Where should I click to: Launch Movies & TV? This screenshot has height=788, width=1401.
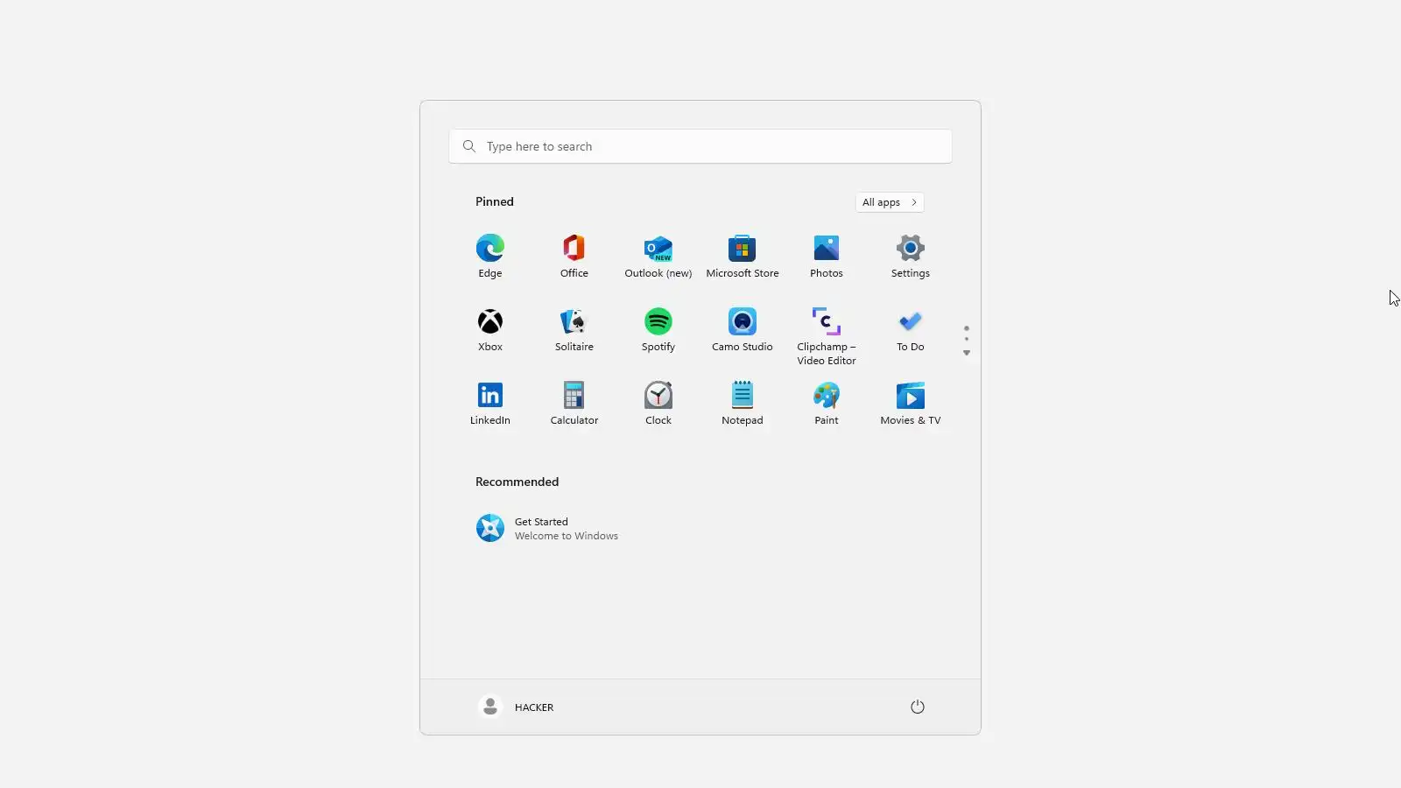(911, 403)
